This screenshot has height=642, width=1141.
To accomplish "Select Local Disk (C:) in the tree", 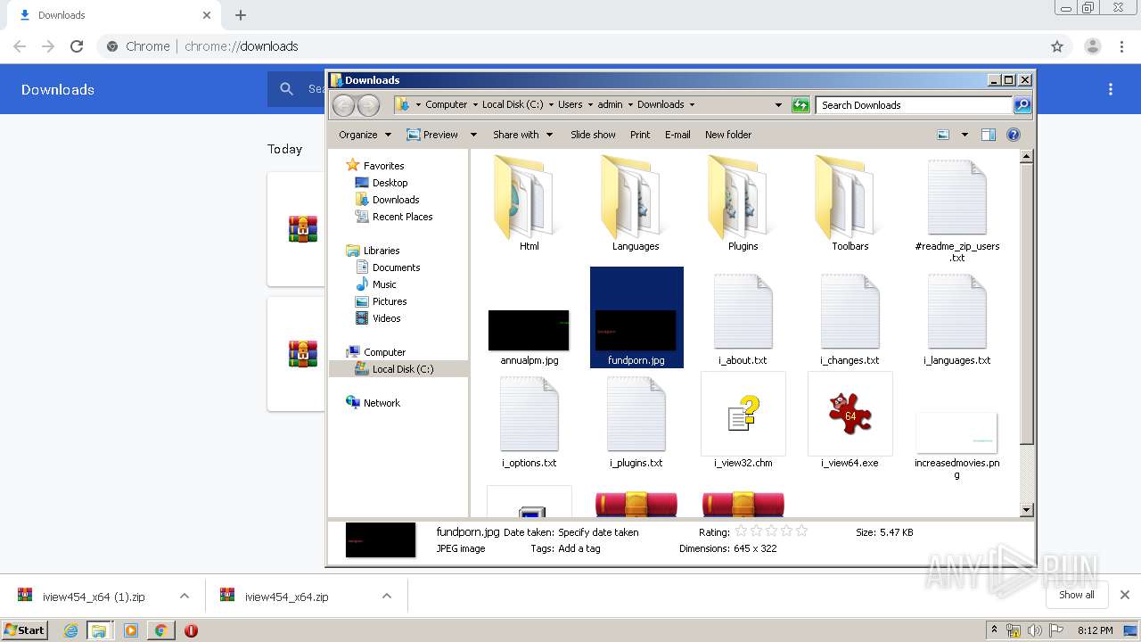I will click(402, 369).
